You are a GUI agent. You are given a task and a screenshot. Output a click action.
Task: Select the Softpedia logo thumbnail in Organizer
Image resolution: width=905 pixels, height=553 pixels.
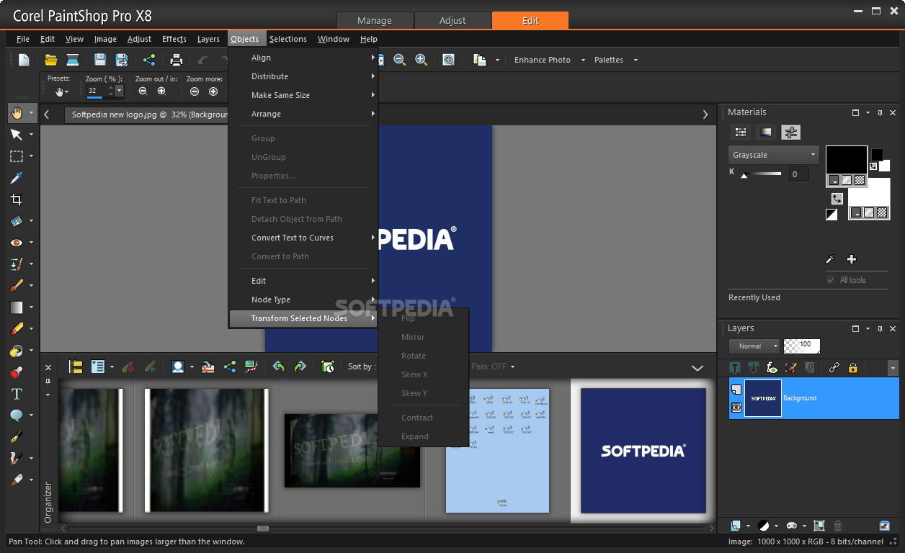click(x=643, y=450)
